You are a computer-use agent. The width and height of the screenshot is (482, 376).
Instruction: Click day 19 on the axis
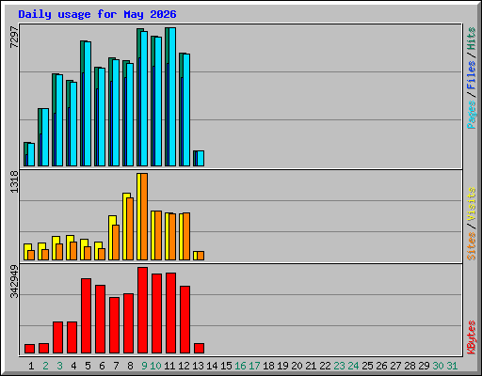point(282,366)
